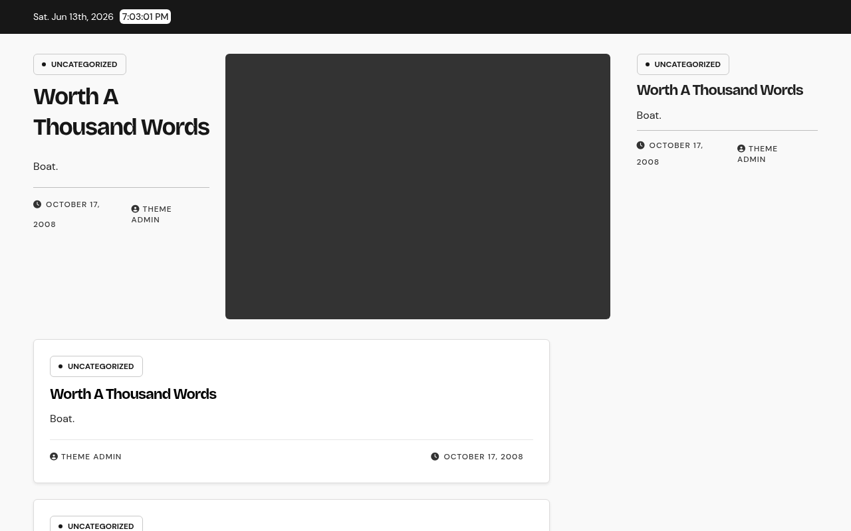Click the clock icon in the large featured post

tap(37, 204)
